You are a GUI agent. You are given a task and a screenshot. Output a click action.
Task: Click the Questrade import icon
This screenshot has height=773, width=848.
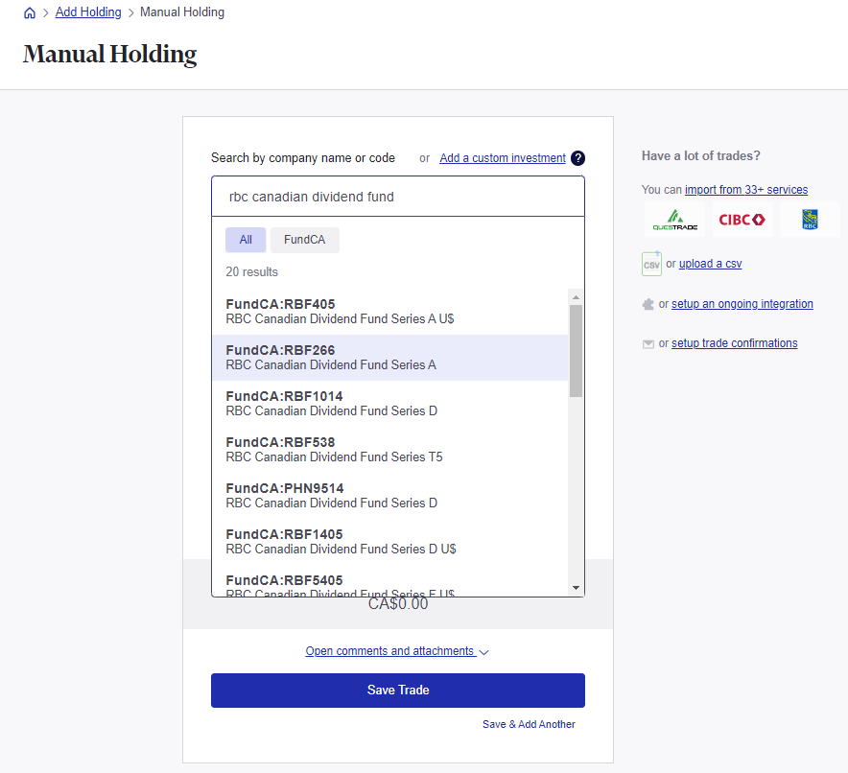click(x=674, y=219)
